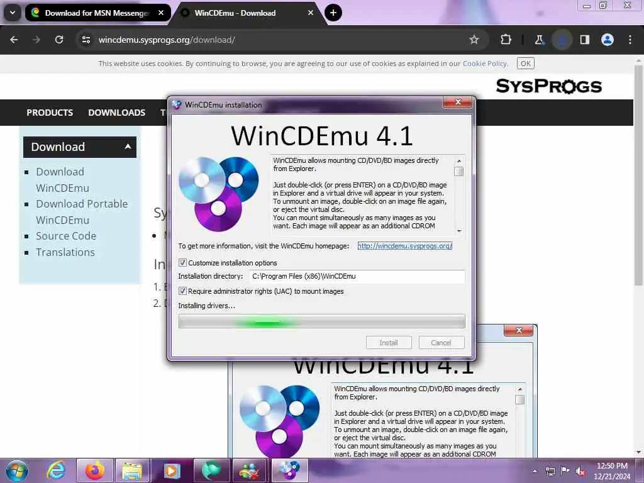Screen dimensions: 644x483
Task: Open the wincdemu.sysprogs.org homepage link
Action: [x=405, y=246]
